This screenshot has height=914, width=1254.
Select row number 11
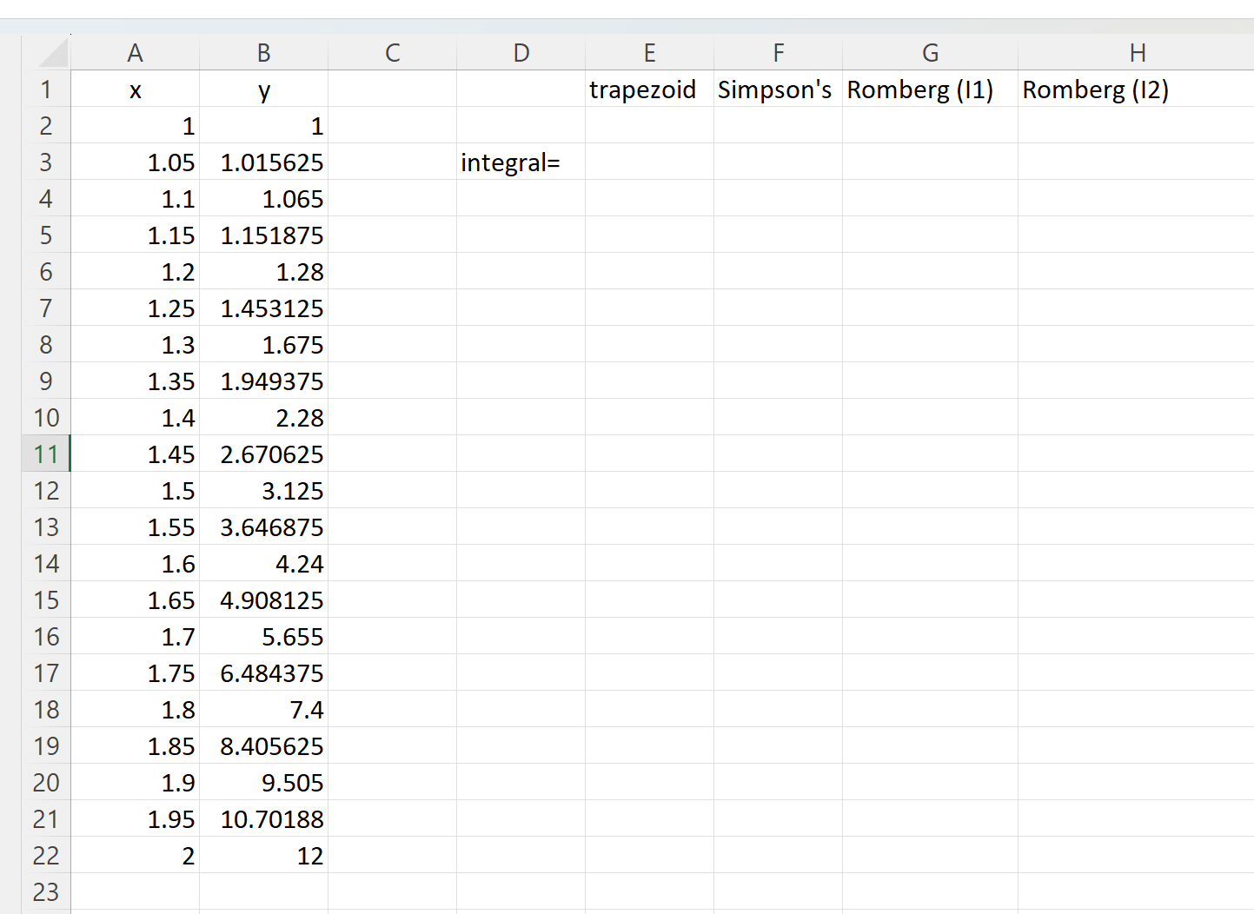[45, 454]
